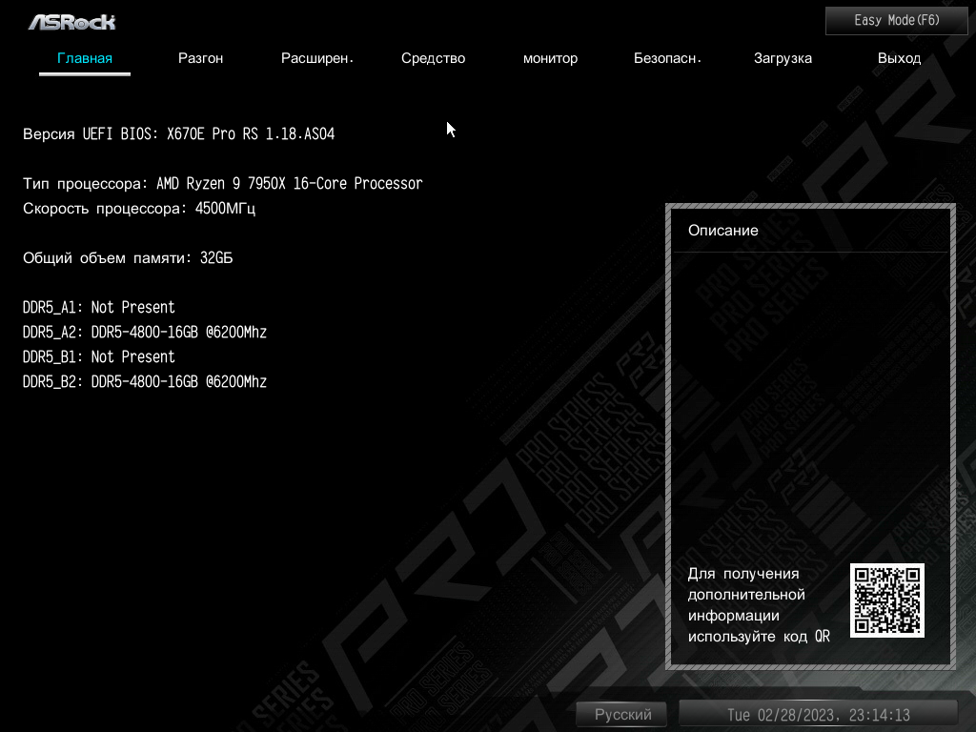This screenshot has width=976, height=732.
Task: Select Общий объем памяти 32GБ line
Action: pyautogui.click(x=129, y=257)
